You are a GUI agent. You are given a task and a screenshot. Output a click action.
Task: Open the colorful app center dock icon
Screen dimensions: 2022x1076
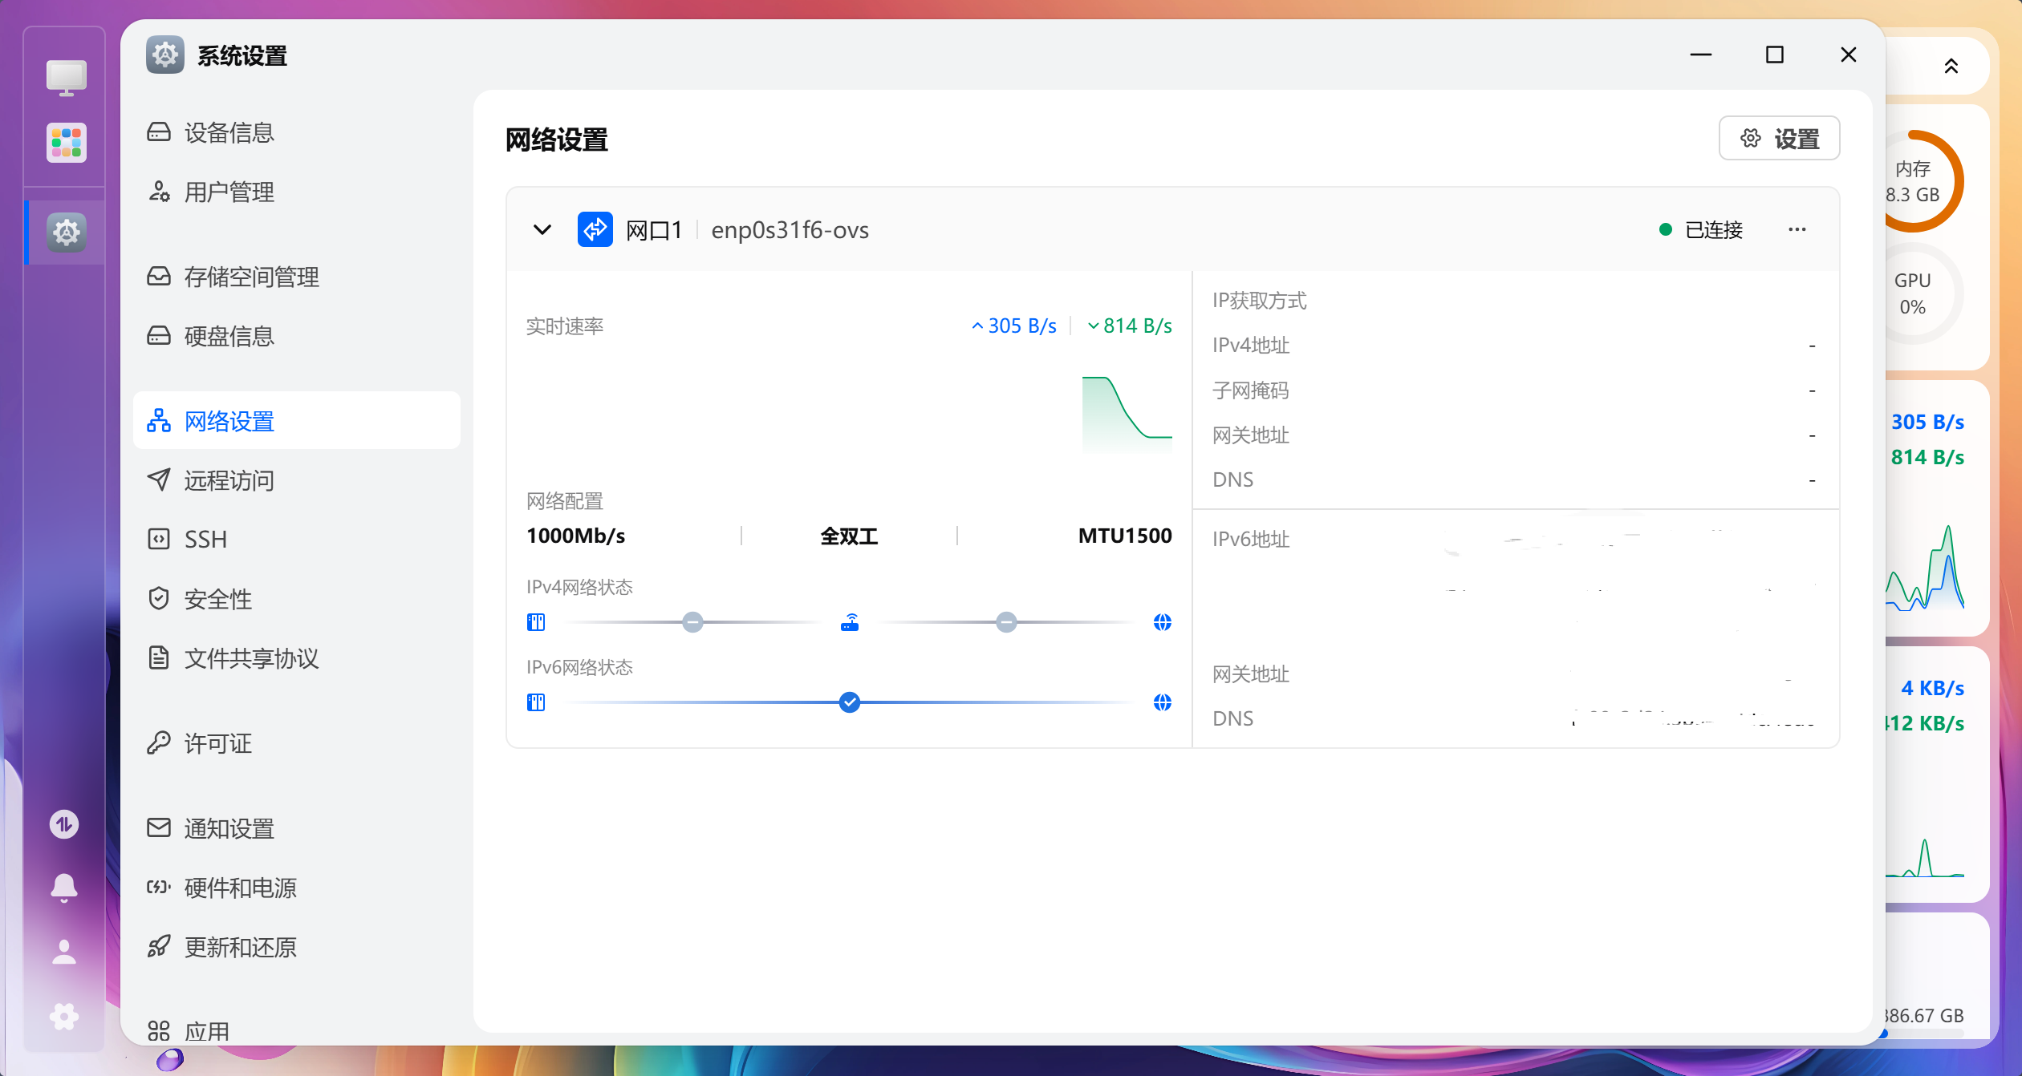(x=66, y=144)
